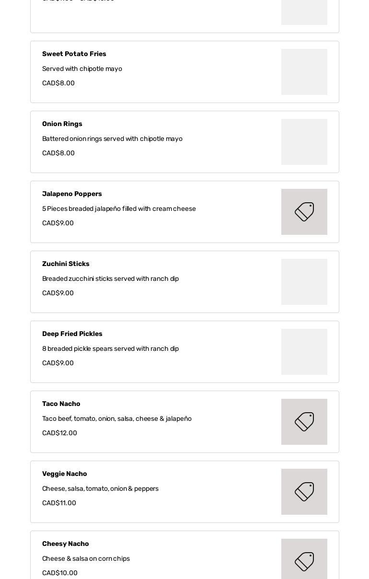Select the Veggie Nacho tag icon

coord(304,492)
